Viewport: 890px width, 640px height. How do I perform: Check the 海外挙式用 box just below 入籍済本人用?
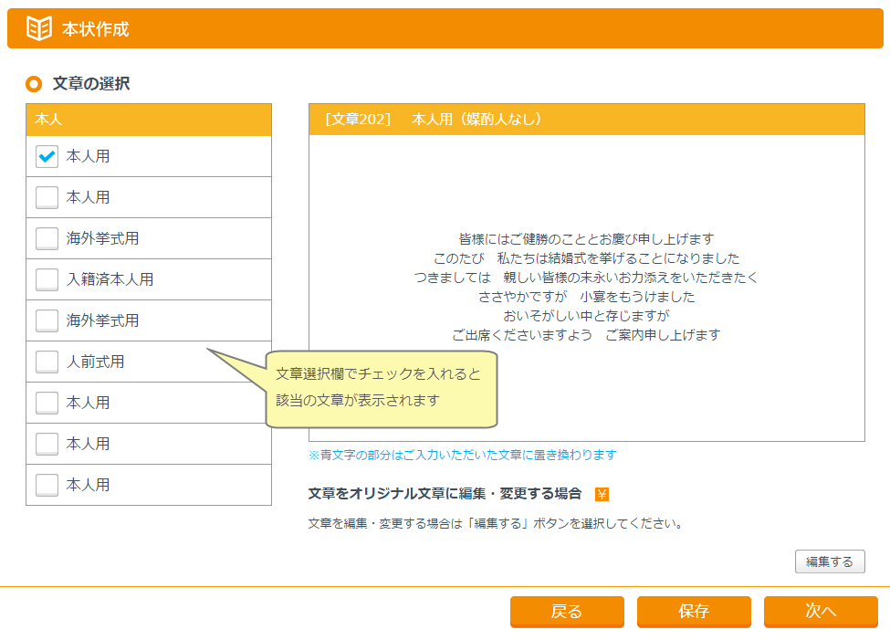[x=47, y=320]
